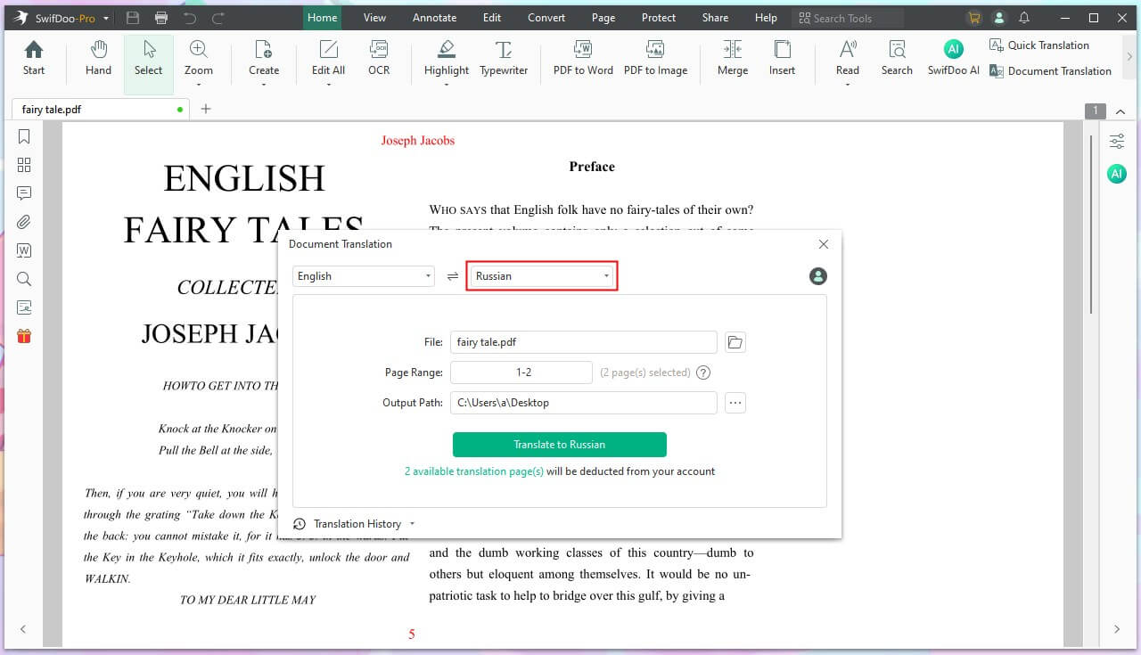The image size is (1141, 655).
Task: Open the English source language dropdown
Action: [x=364, y=276]
